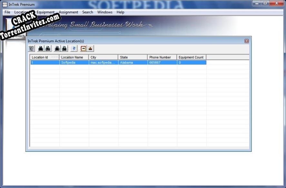Screen dimensions: 286x188
Task: Click the Location Name column header
Action: [x=74, y=57]
